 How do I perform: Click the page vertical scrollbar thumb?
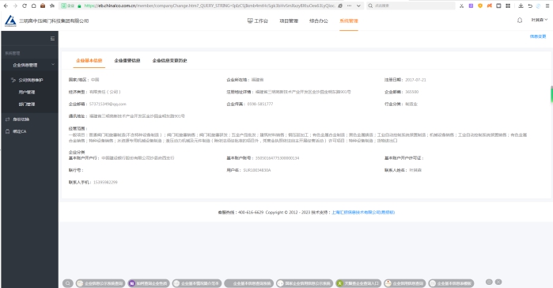pos(551,94)
